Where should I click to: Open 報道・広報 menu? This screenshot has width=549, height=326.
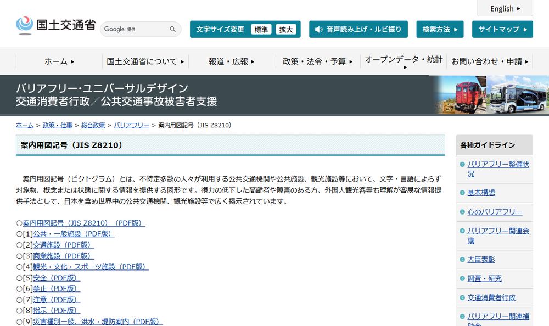point(231,61)
